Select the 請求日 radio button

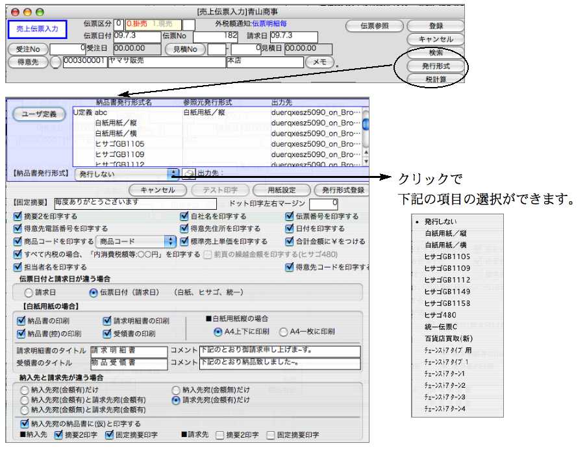coord(29,292)
